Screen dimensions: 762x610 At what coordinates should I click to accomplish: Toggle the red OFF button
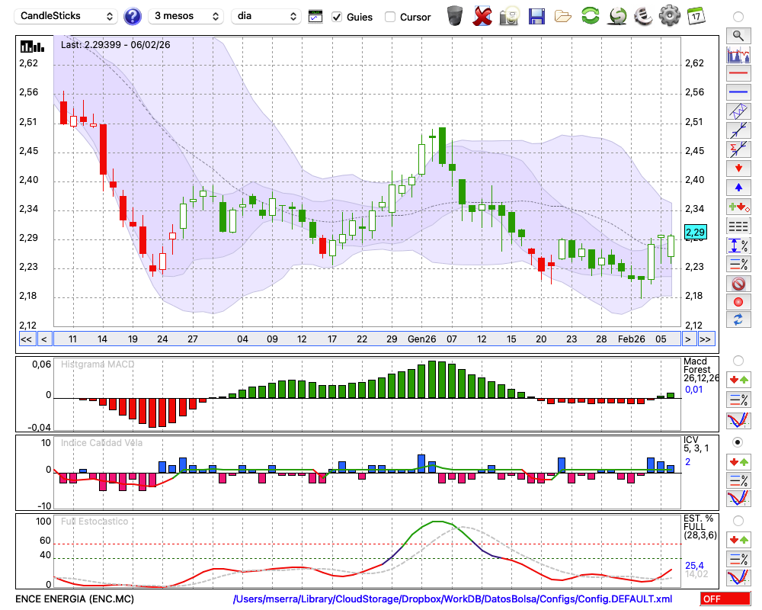pyautogui.click(x=725, y=599)
